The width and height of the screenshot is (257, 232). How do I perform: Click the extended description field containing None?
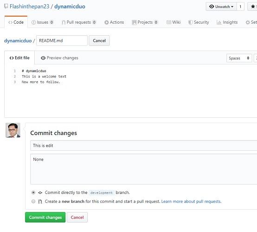click(x=144, y=169)
